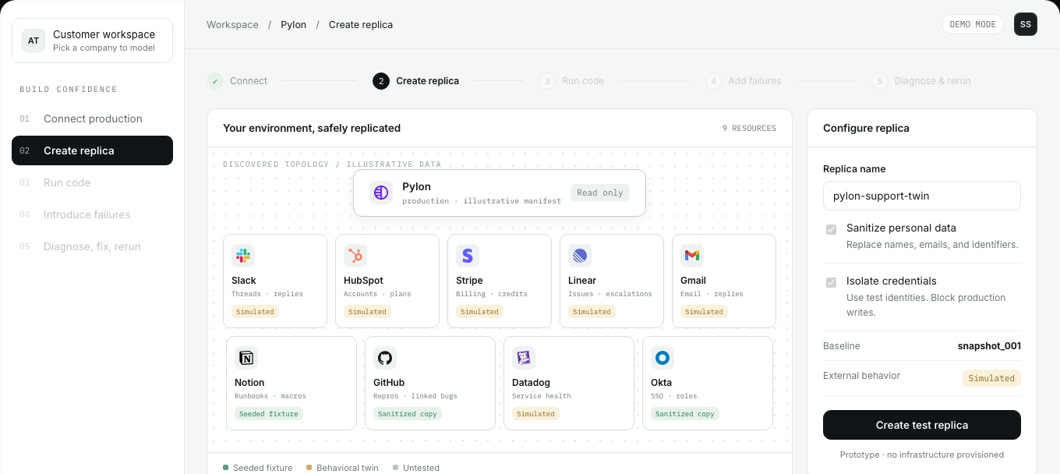Viewport: 1060px width, 474px height.
Task: Toggle the Sanitize personal data checkbox
Action: pos(831,229)
